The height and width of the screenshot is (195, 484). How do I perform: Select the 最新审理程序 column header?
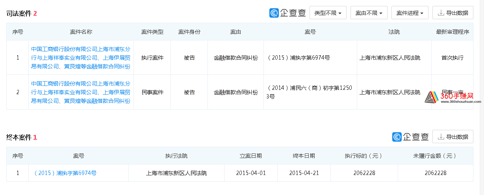(x=452, y=32)
